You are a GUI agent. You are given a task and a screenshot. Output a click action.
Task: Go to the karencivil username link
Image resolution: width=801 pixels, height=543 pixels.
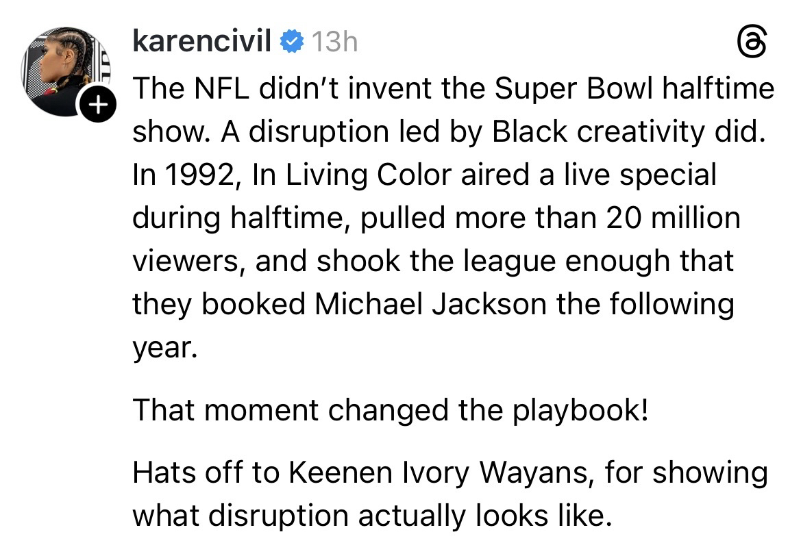[201, 42]
